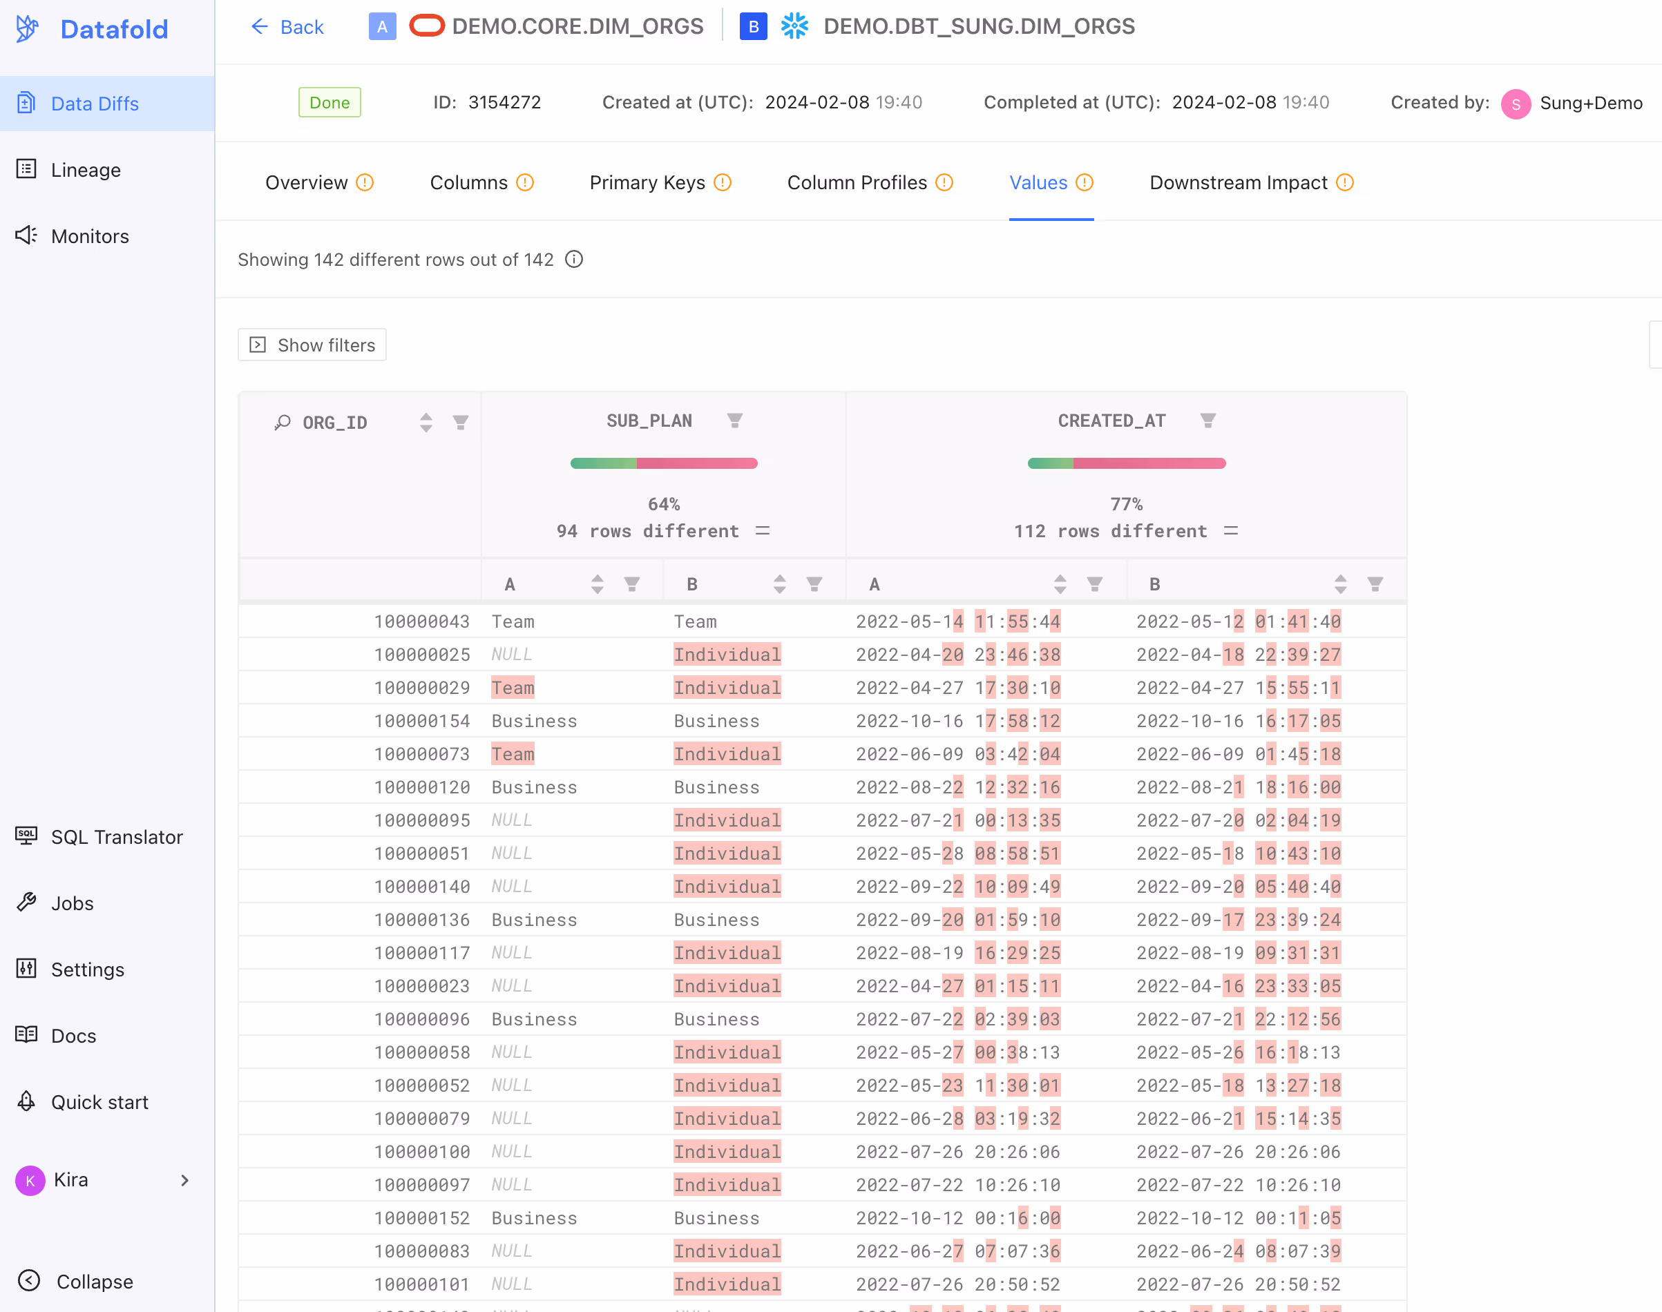
Task: Filter the CREATED_AT A sub-column
Action: pos(1095,585)
